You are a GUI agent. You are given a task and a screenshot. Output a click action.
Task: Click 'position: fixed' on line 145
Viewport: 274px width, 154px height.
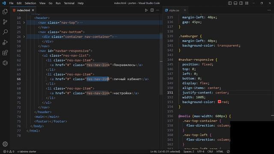tap(198, 65)
